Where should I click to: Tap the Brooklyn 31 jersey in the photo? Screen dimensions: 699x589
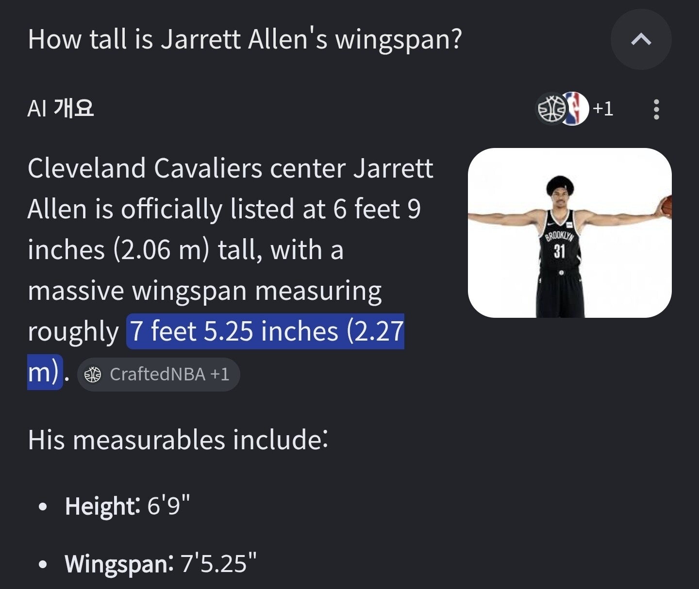tap(559, 241)
